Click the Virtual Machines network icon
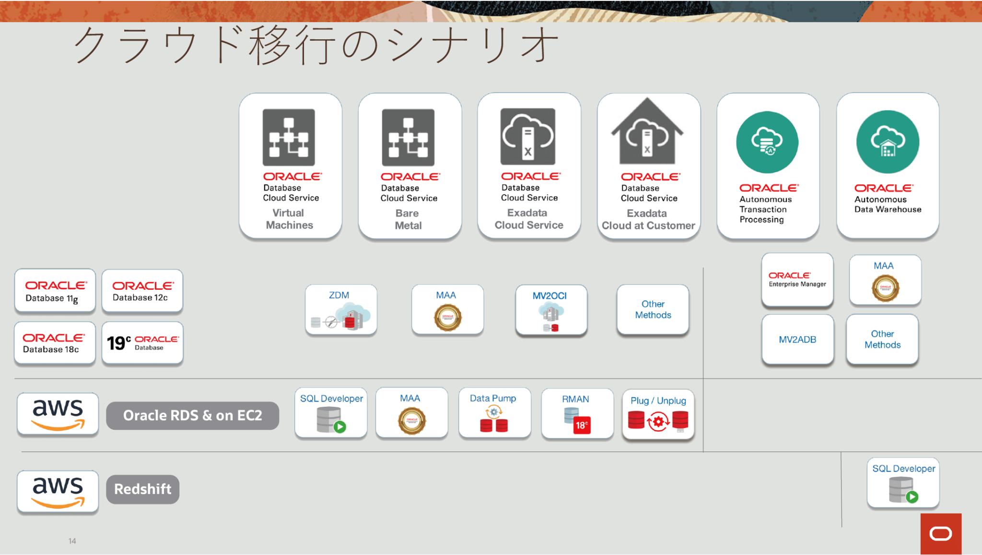The width and height of the screenshot is (982, 555). click(x=289, y=137)
